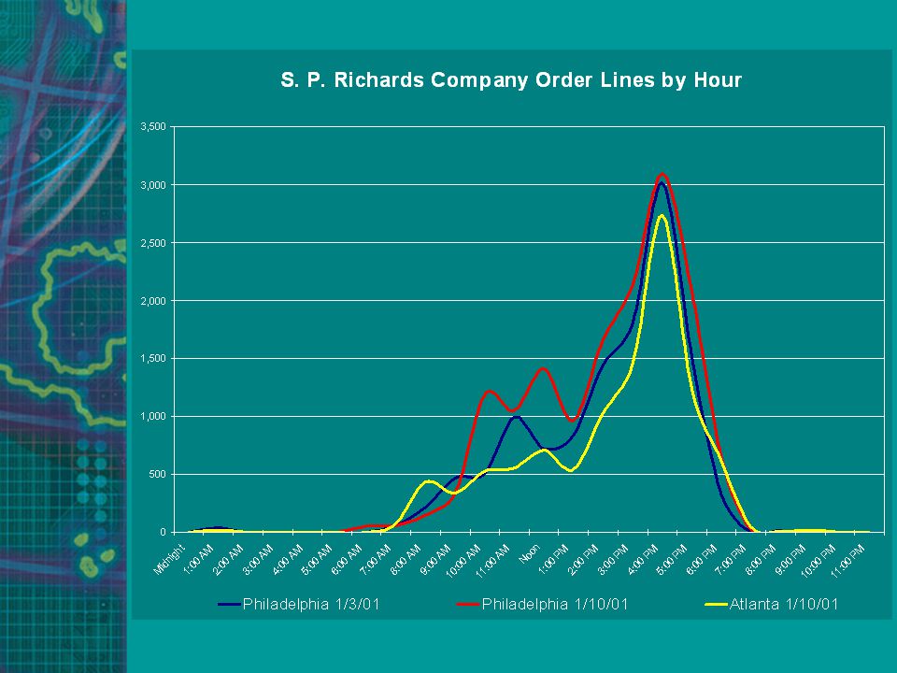Select the 'Philadelphia 1/3/01' legend label
The height and width of the screenshot is (673, 897).
click(311, 604)
